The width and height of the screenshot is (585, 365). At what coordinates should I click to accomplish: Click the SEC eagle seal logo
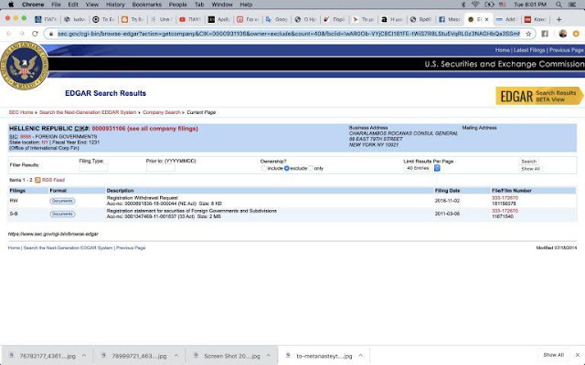coord(25,66)
